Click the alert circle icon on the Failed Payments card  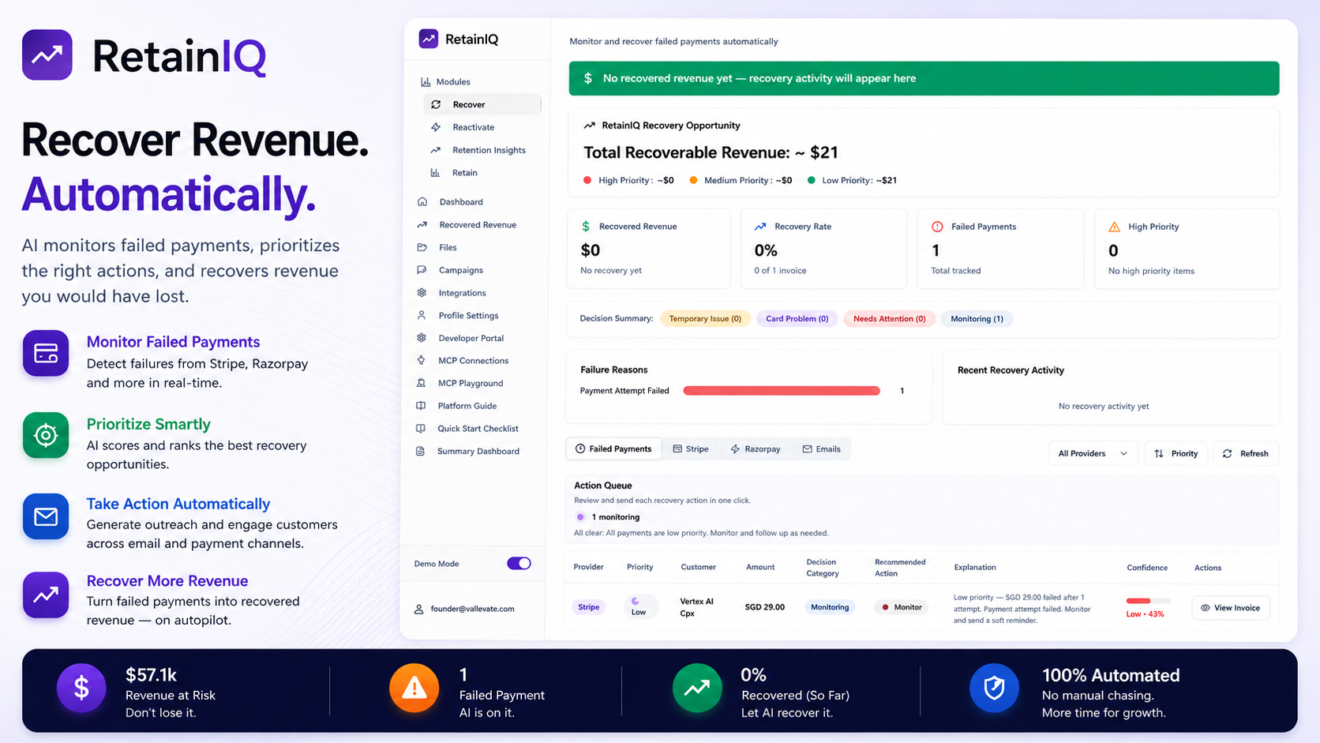click(x=937, y=226)
